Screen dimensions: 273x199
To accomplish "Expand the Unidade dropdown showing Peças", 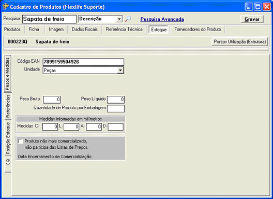I will point(120,70).
